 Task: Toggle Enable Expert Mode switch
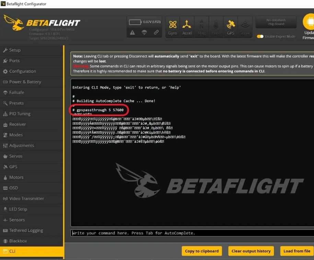260,37
